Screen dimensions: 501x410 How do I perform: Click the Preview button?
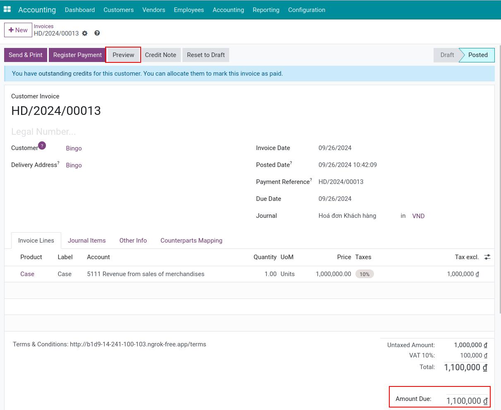coord(123,55)
